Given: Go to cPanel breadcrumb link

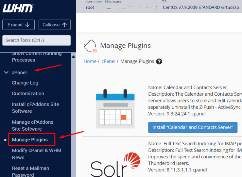Looking at the screenshot, I should [x=108, y=61].
